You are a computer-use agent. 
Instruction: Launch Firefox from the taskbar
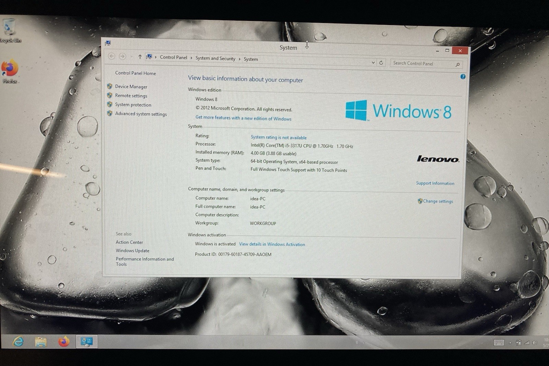click(x=64, y=342)
